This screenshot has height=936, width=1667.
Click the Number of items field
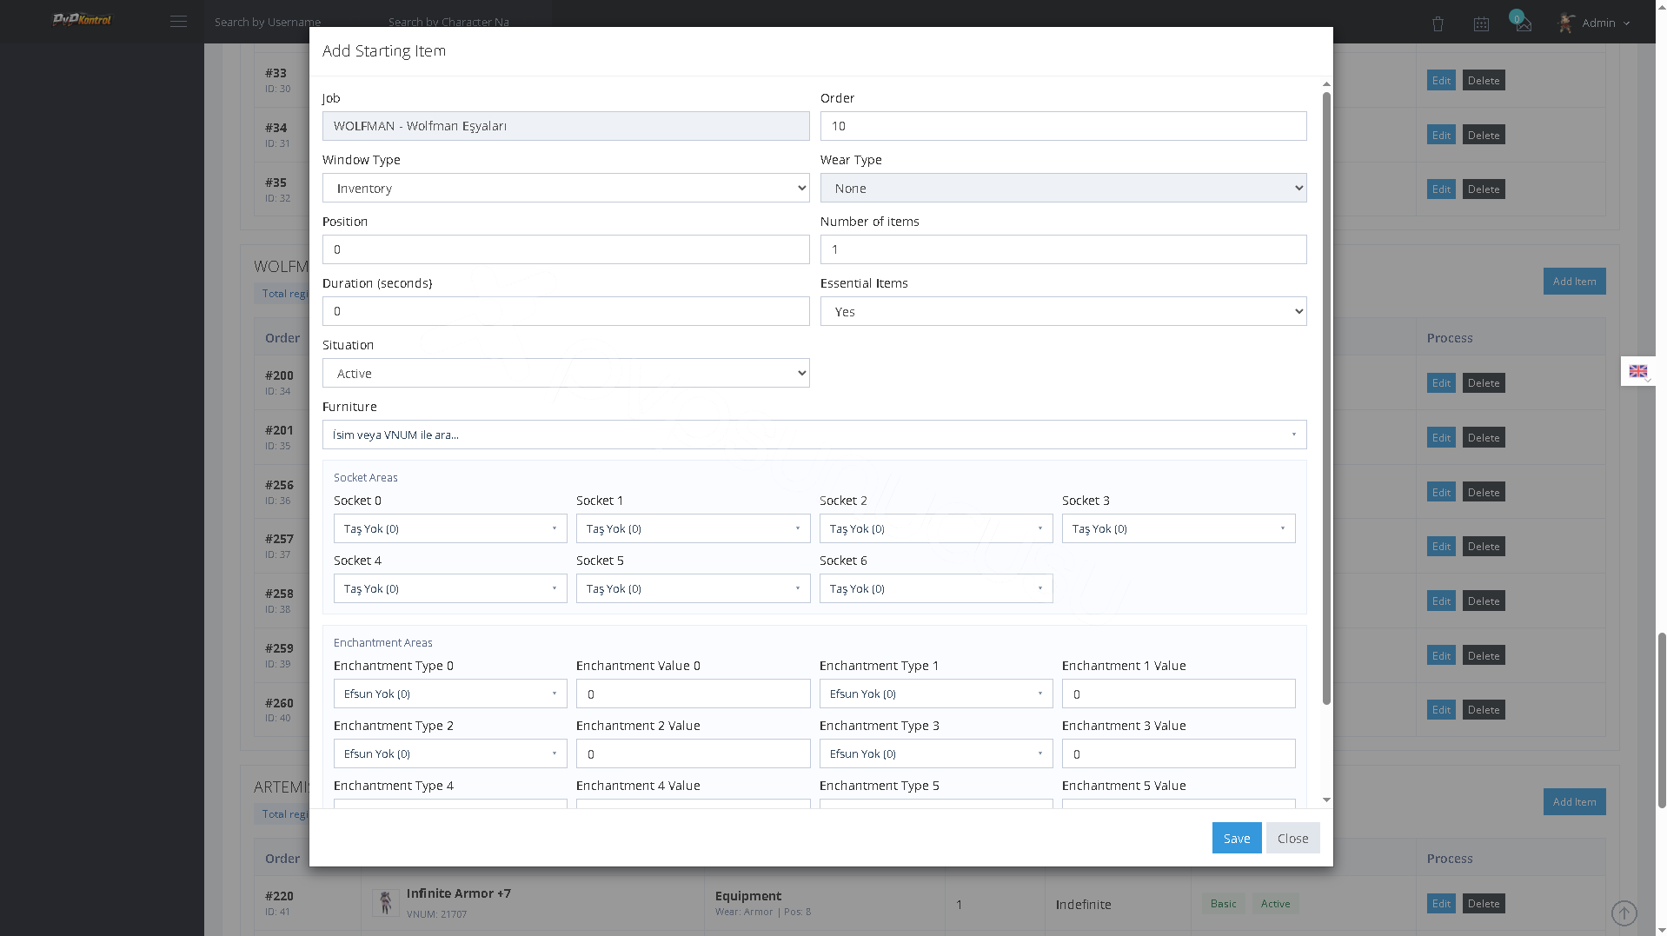(1063, 250)
